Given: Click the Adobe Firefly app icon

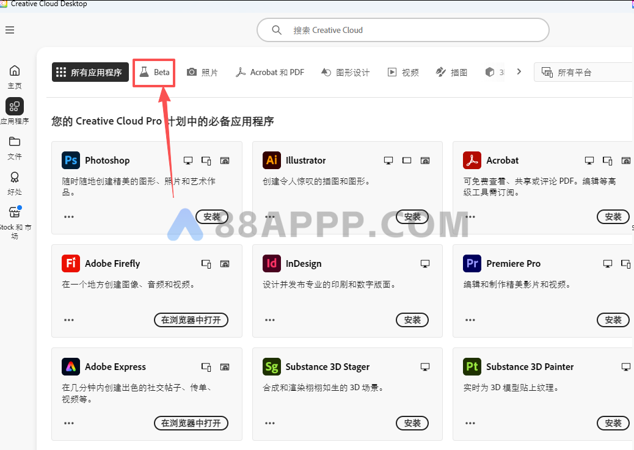Looking at the screenshot, I should click(71, 264).
